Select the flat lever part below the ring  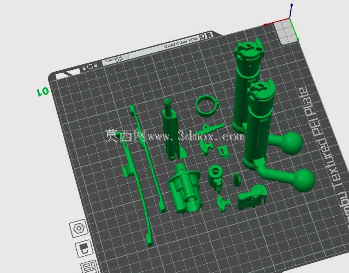pyautogui.click(x=210, y=128)
